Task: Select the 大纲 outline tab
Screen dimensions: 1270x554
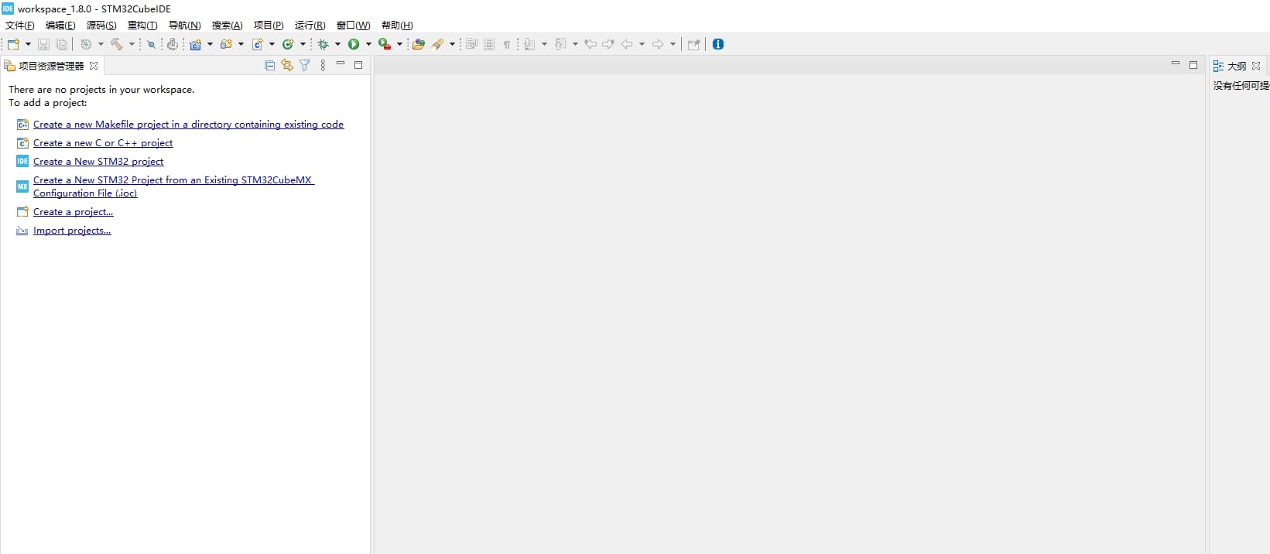Action: pos(1236,67)
